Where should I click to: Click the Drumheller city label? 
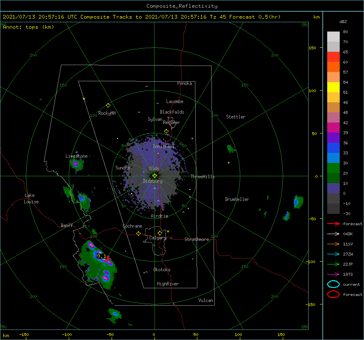coord(237,199)
